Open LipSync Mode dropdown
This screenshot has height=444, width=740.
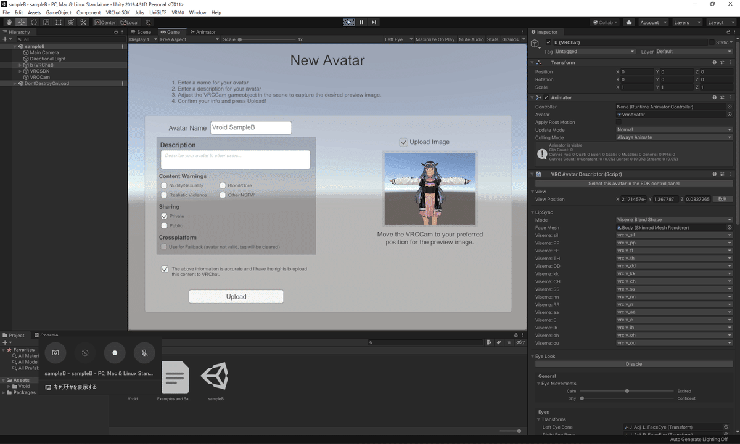pos(674,220)
